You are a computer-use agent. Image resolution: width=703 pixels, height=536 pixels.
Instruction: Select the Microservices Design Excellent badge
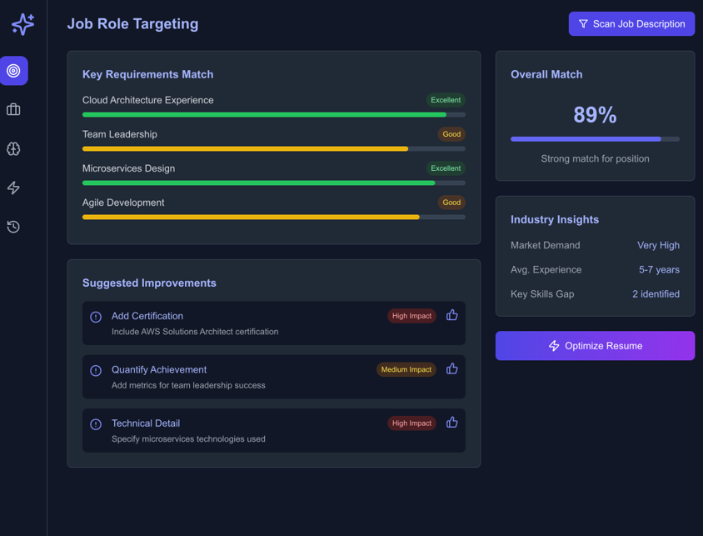tap(446, 168)
